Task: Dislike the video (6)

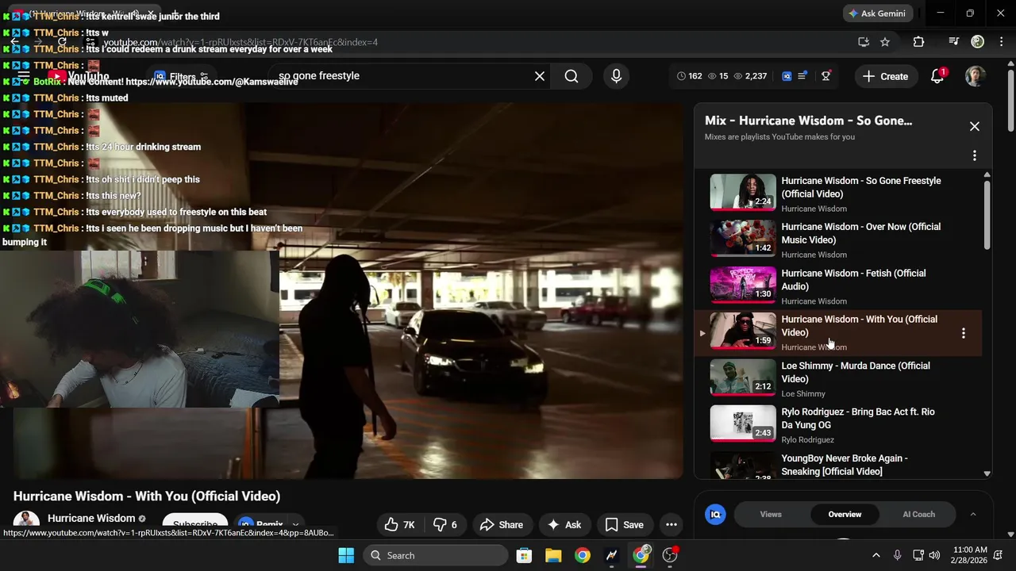Action: pyautogui.click(x=444, y=524)
